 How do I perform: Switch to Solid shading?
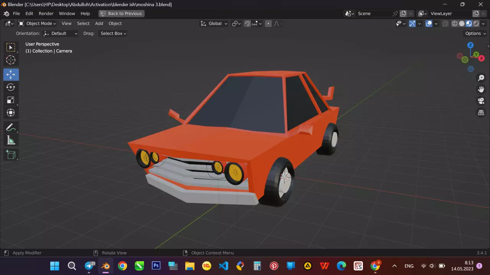pyautogui.click(x=462, y=23)
